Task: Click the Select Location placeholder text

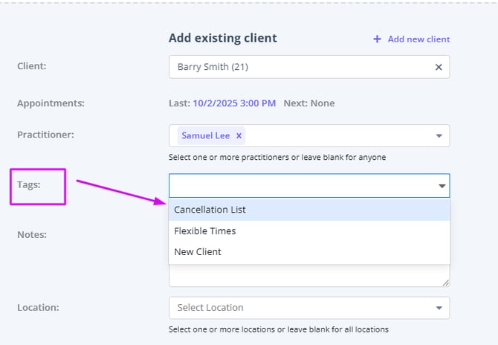Action: (x=210, y=308)
